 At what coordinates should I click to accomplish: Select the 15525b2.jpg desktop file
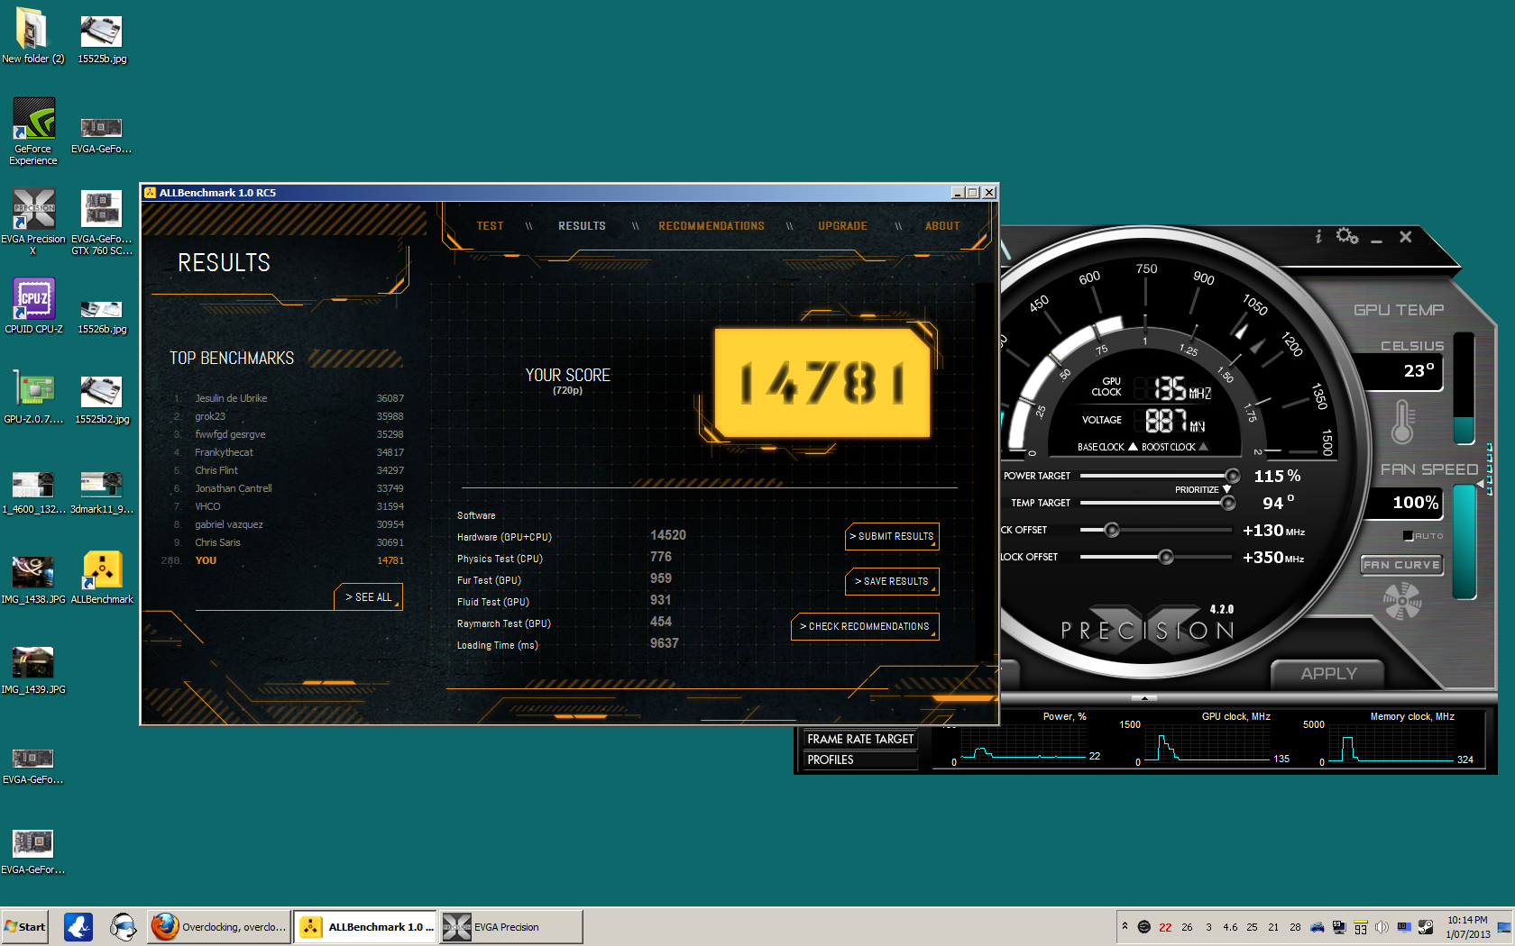pyautogui.click(x=102, y=400)
